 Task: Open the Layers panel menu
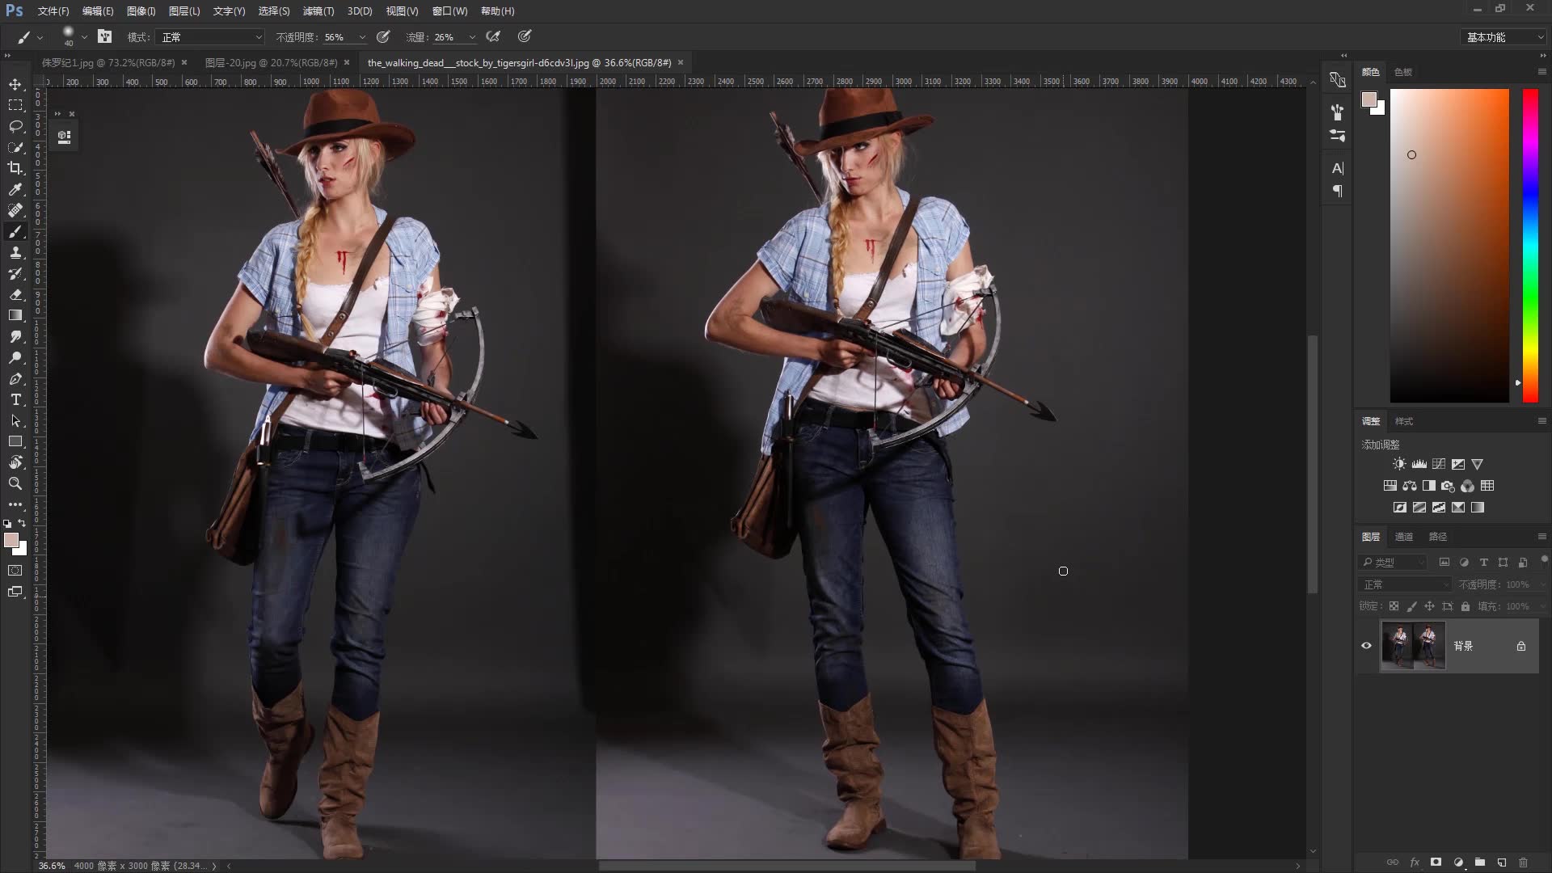point(1541,537)
